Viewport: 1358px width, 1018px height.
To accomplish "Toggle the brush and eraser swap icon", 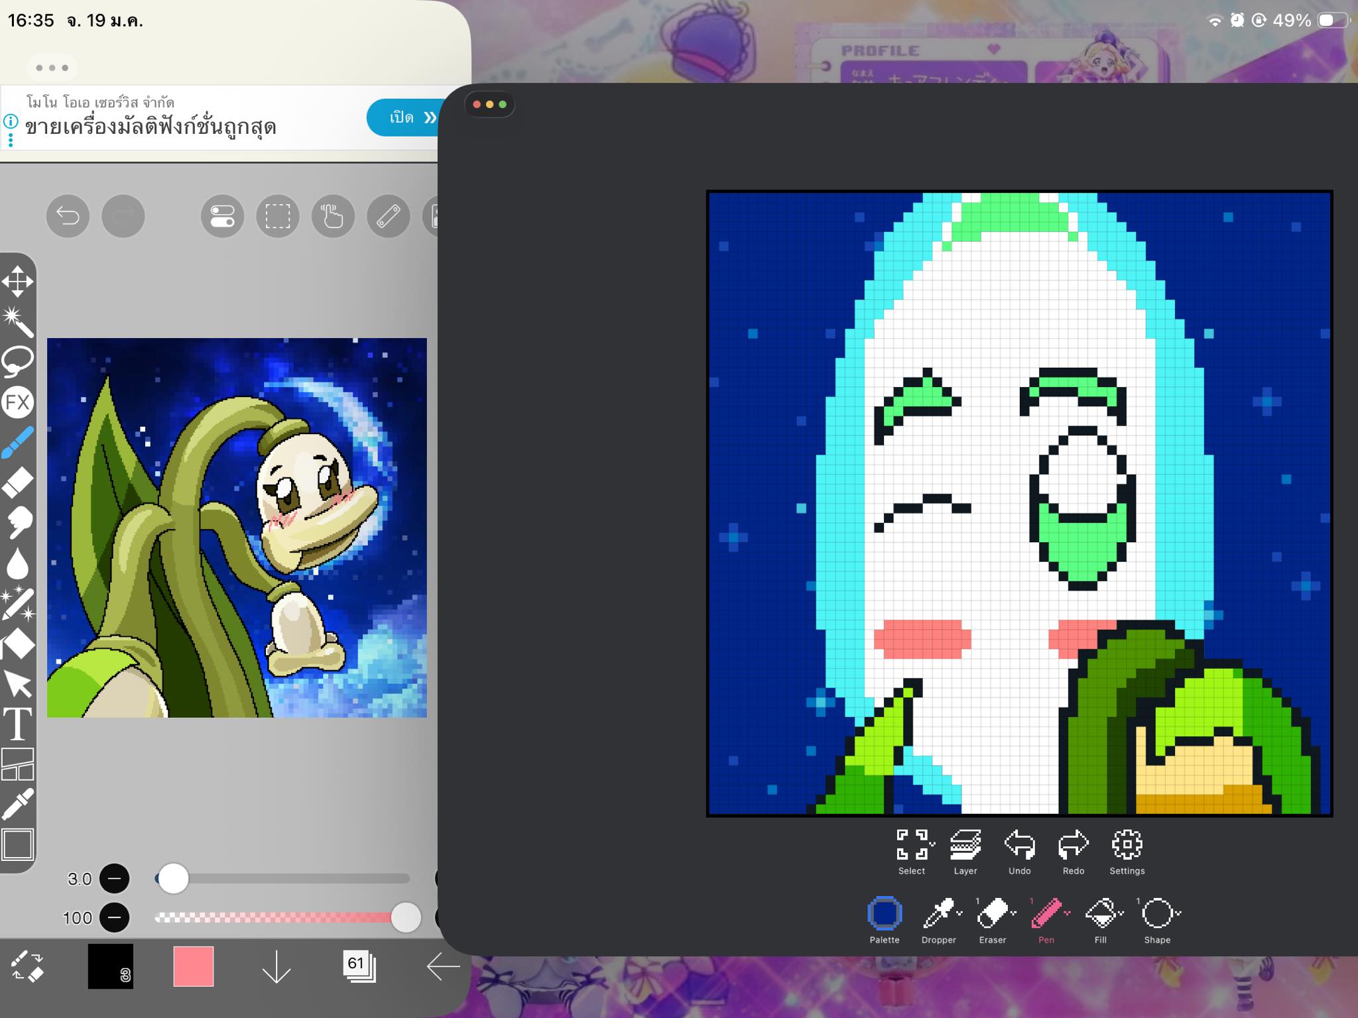I will pyautogui.click(x=27, y=966).
